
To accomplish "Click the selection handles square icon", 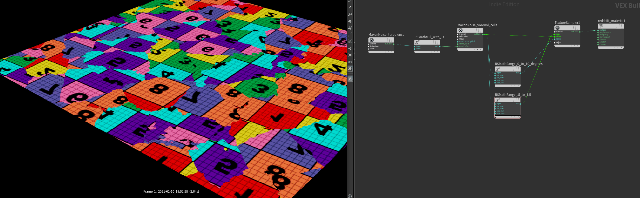I will pyautogui.click(x=350, y=41).
